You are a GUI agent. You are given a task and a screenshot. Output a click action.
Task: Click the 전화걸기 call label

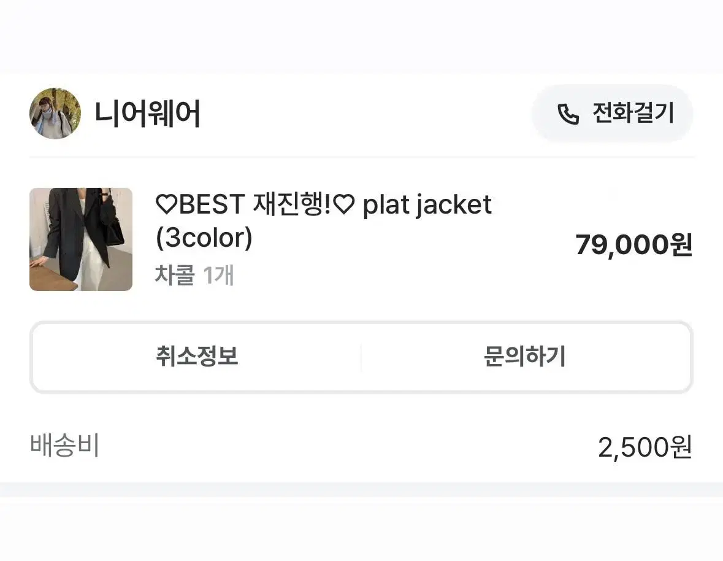click(x=633, y=113)
